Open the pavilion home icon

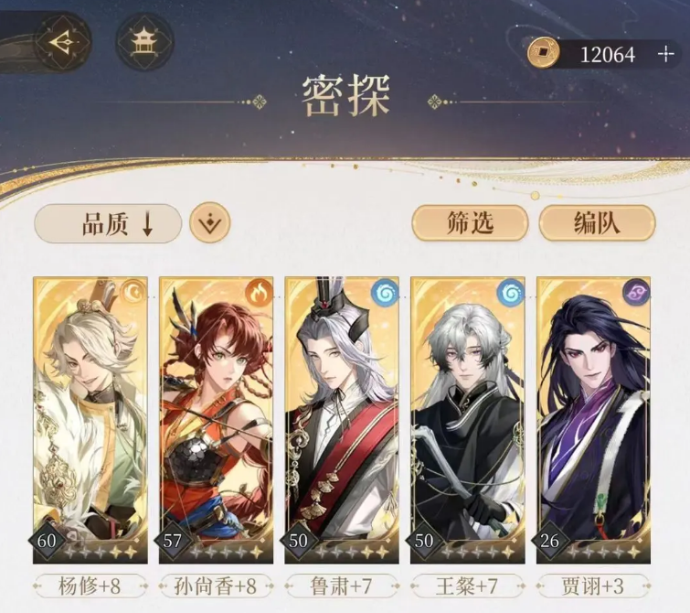tap(144, 42)
